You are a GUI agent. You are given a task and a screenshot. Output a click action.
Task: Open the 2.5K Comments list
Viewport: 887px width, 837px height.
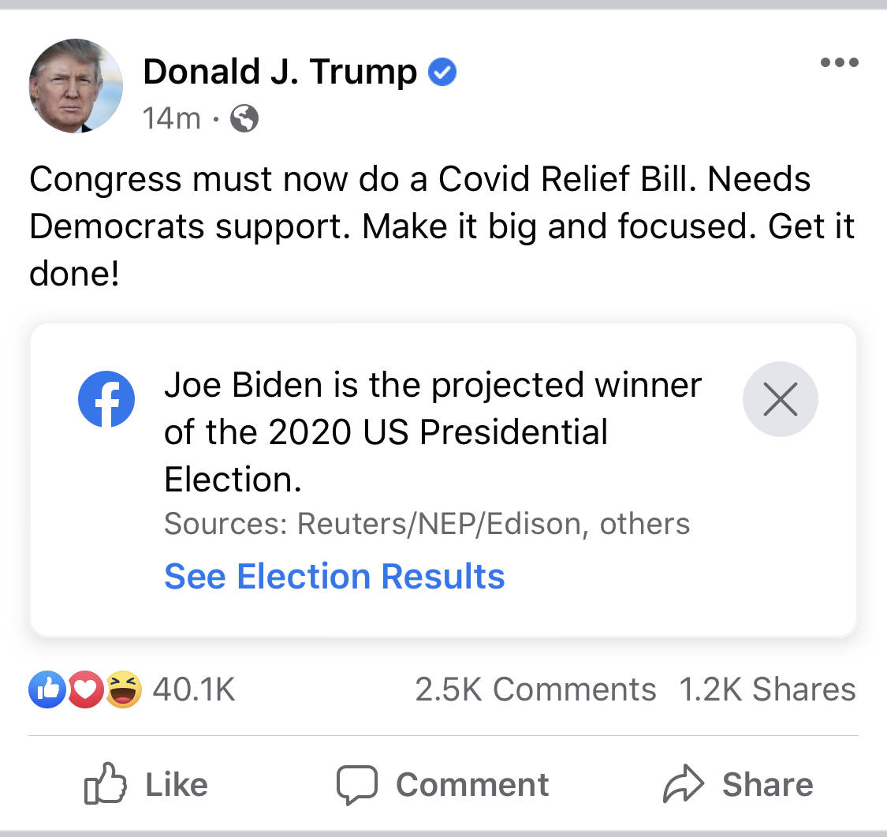point(535,689)
